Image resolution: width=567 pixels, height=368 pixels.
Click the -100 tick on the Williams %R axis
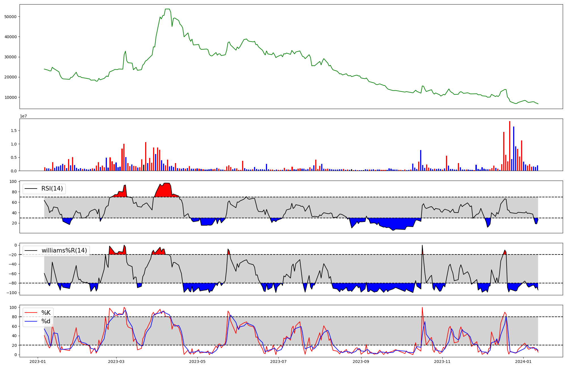(x=12, y=293)
